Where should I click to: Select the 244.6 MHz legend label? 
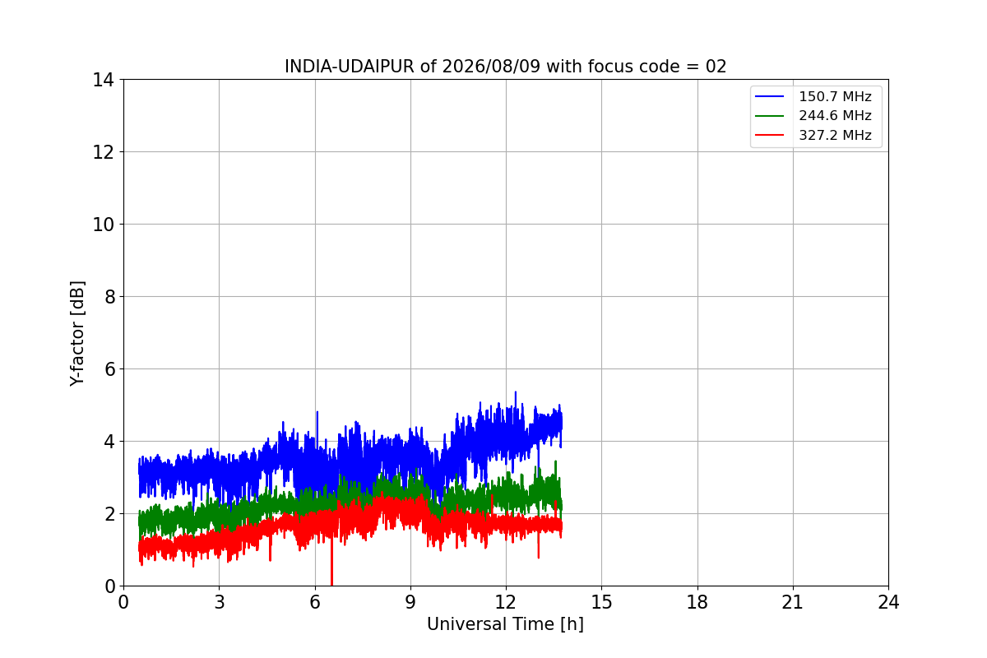point(835,116)
